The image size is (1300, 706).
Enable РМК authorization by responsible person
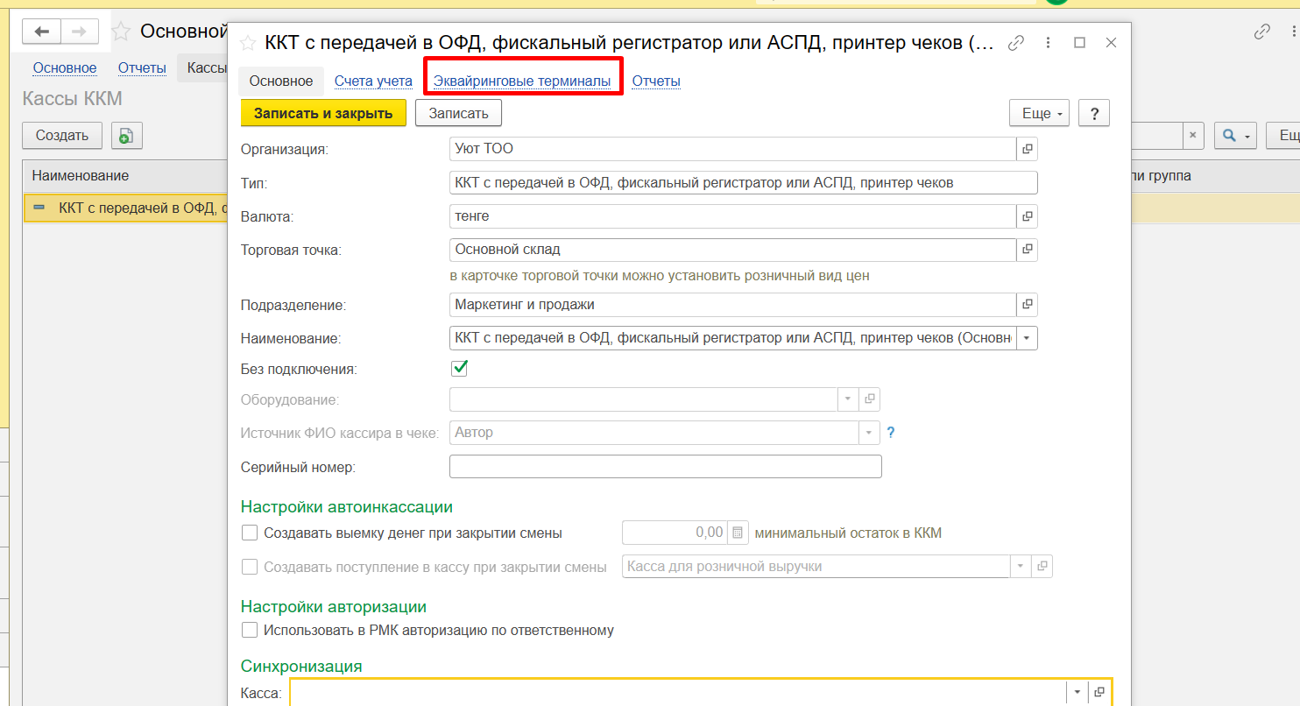tap(250, 630)
